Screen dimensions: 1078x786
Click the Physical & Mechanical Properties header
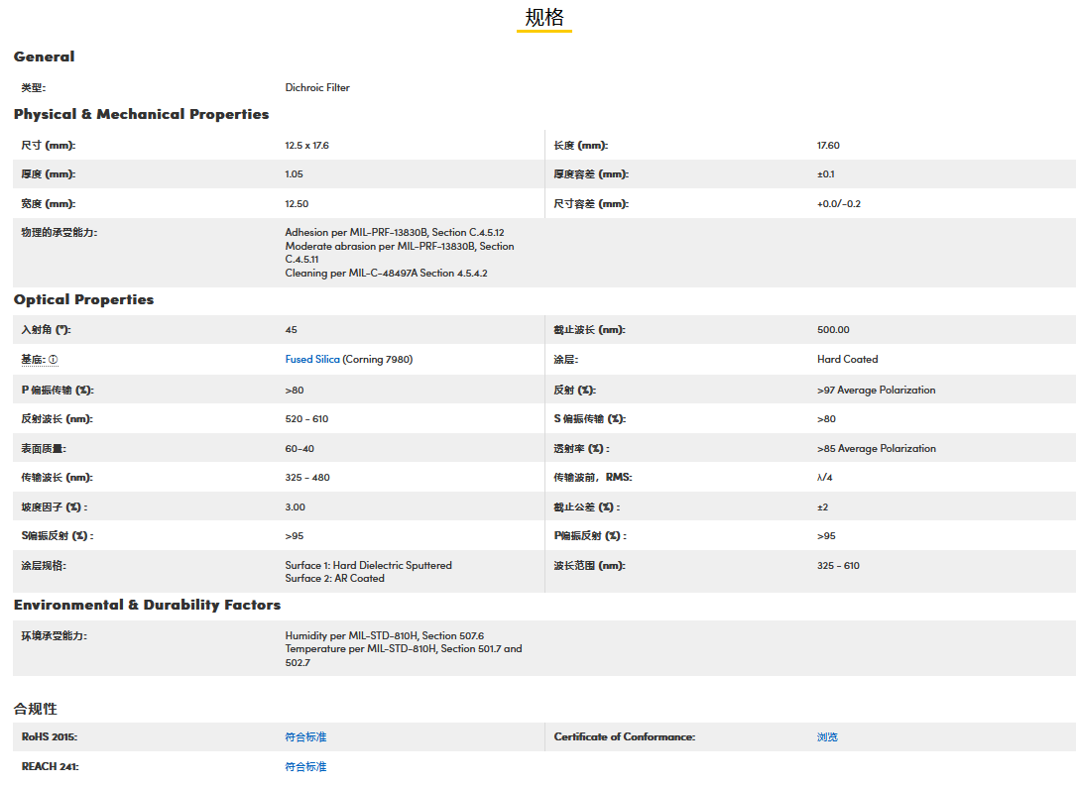click(x=141, y=114)
